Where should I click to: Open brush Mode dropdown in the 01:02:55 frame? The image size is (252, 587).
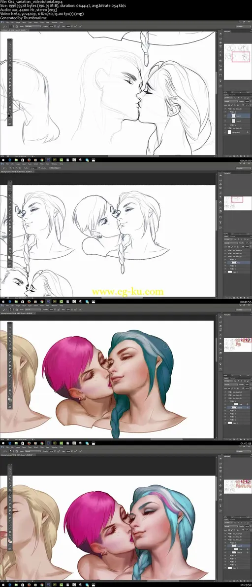tap(33, 310)
